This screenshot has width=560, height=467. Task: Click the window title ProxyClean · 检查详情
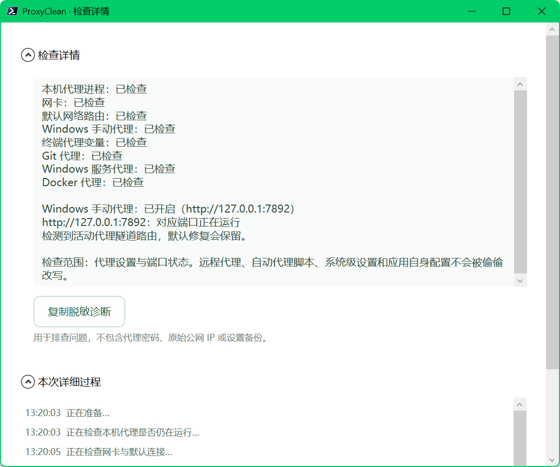click(x=66, y=11)
